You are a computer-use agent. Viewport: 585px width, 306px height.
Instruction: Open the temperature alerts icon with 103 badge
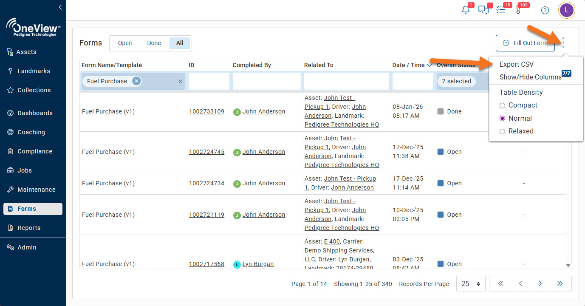pos(518,10)
